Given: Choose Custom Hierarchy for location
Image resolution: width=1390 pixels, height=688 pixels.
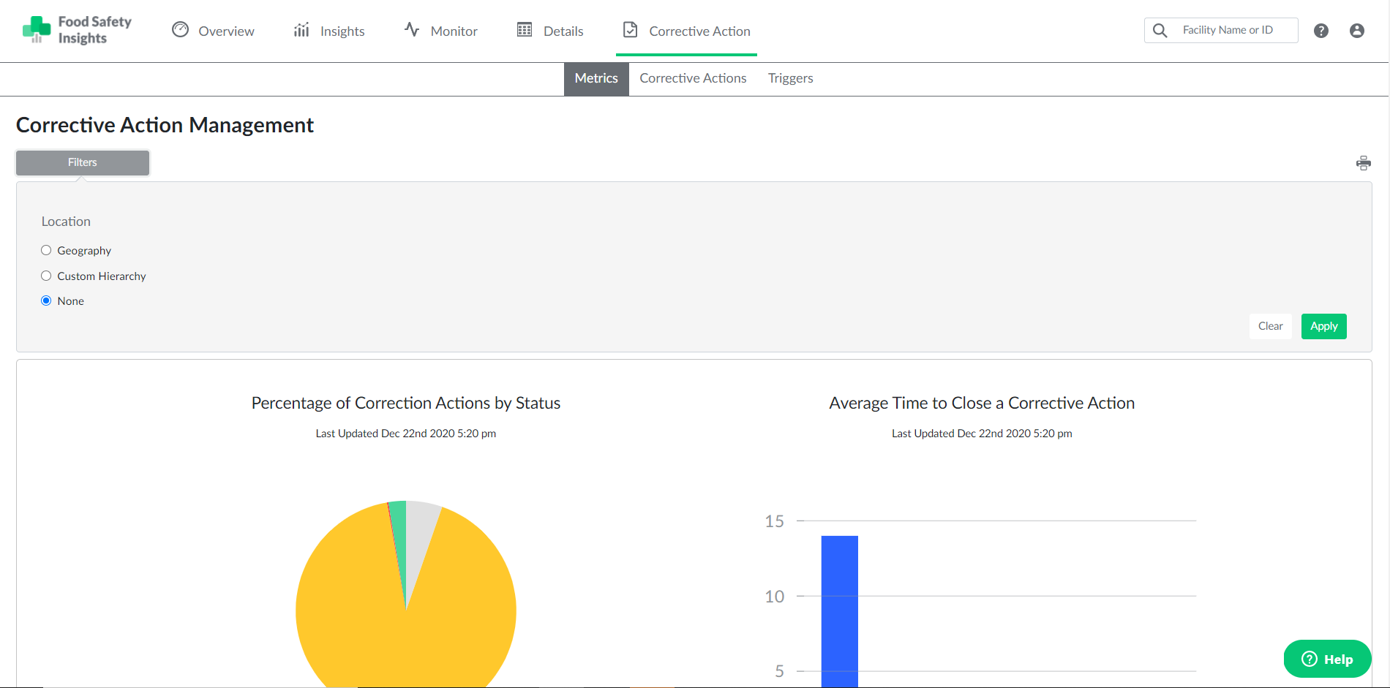Looking at the screenshot, I should tap(46, 276).
